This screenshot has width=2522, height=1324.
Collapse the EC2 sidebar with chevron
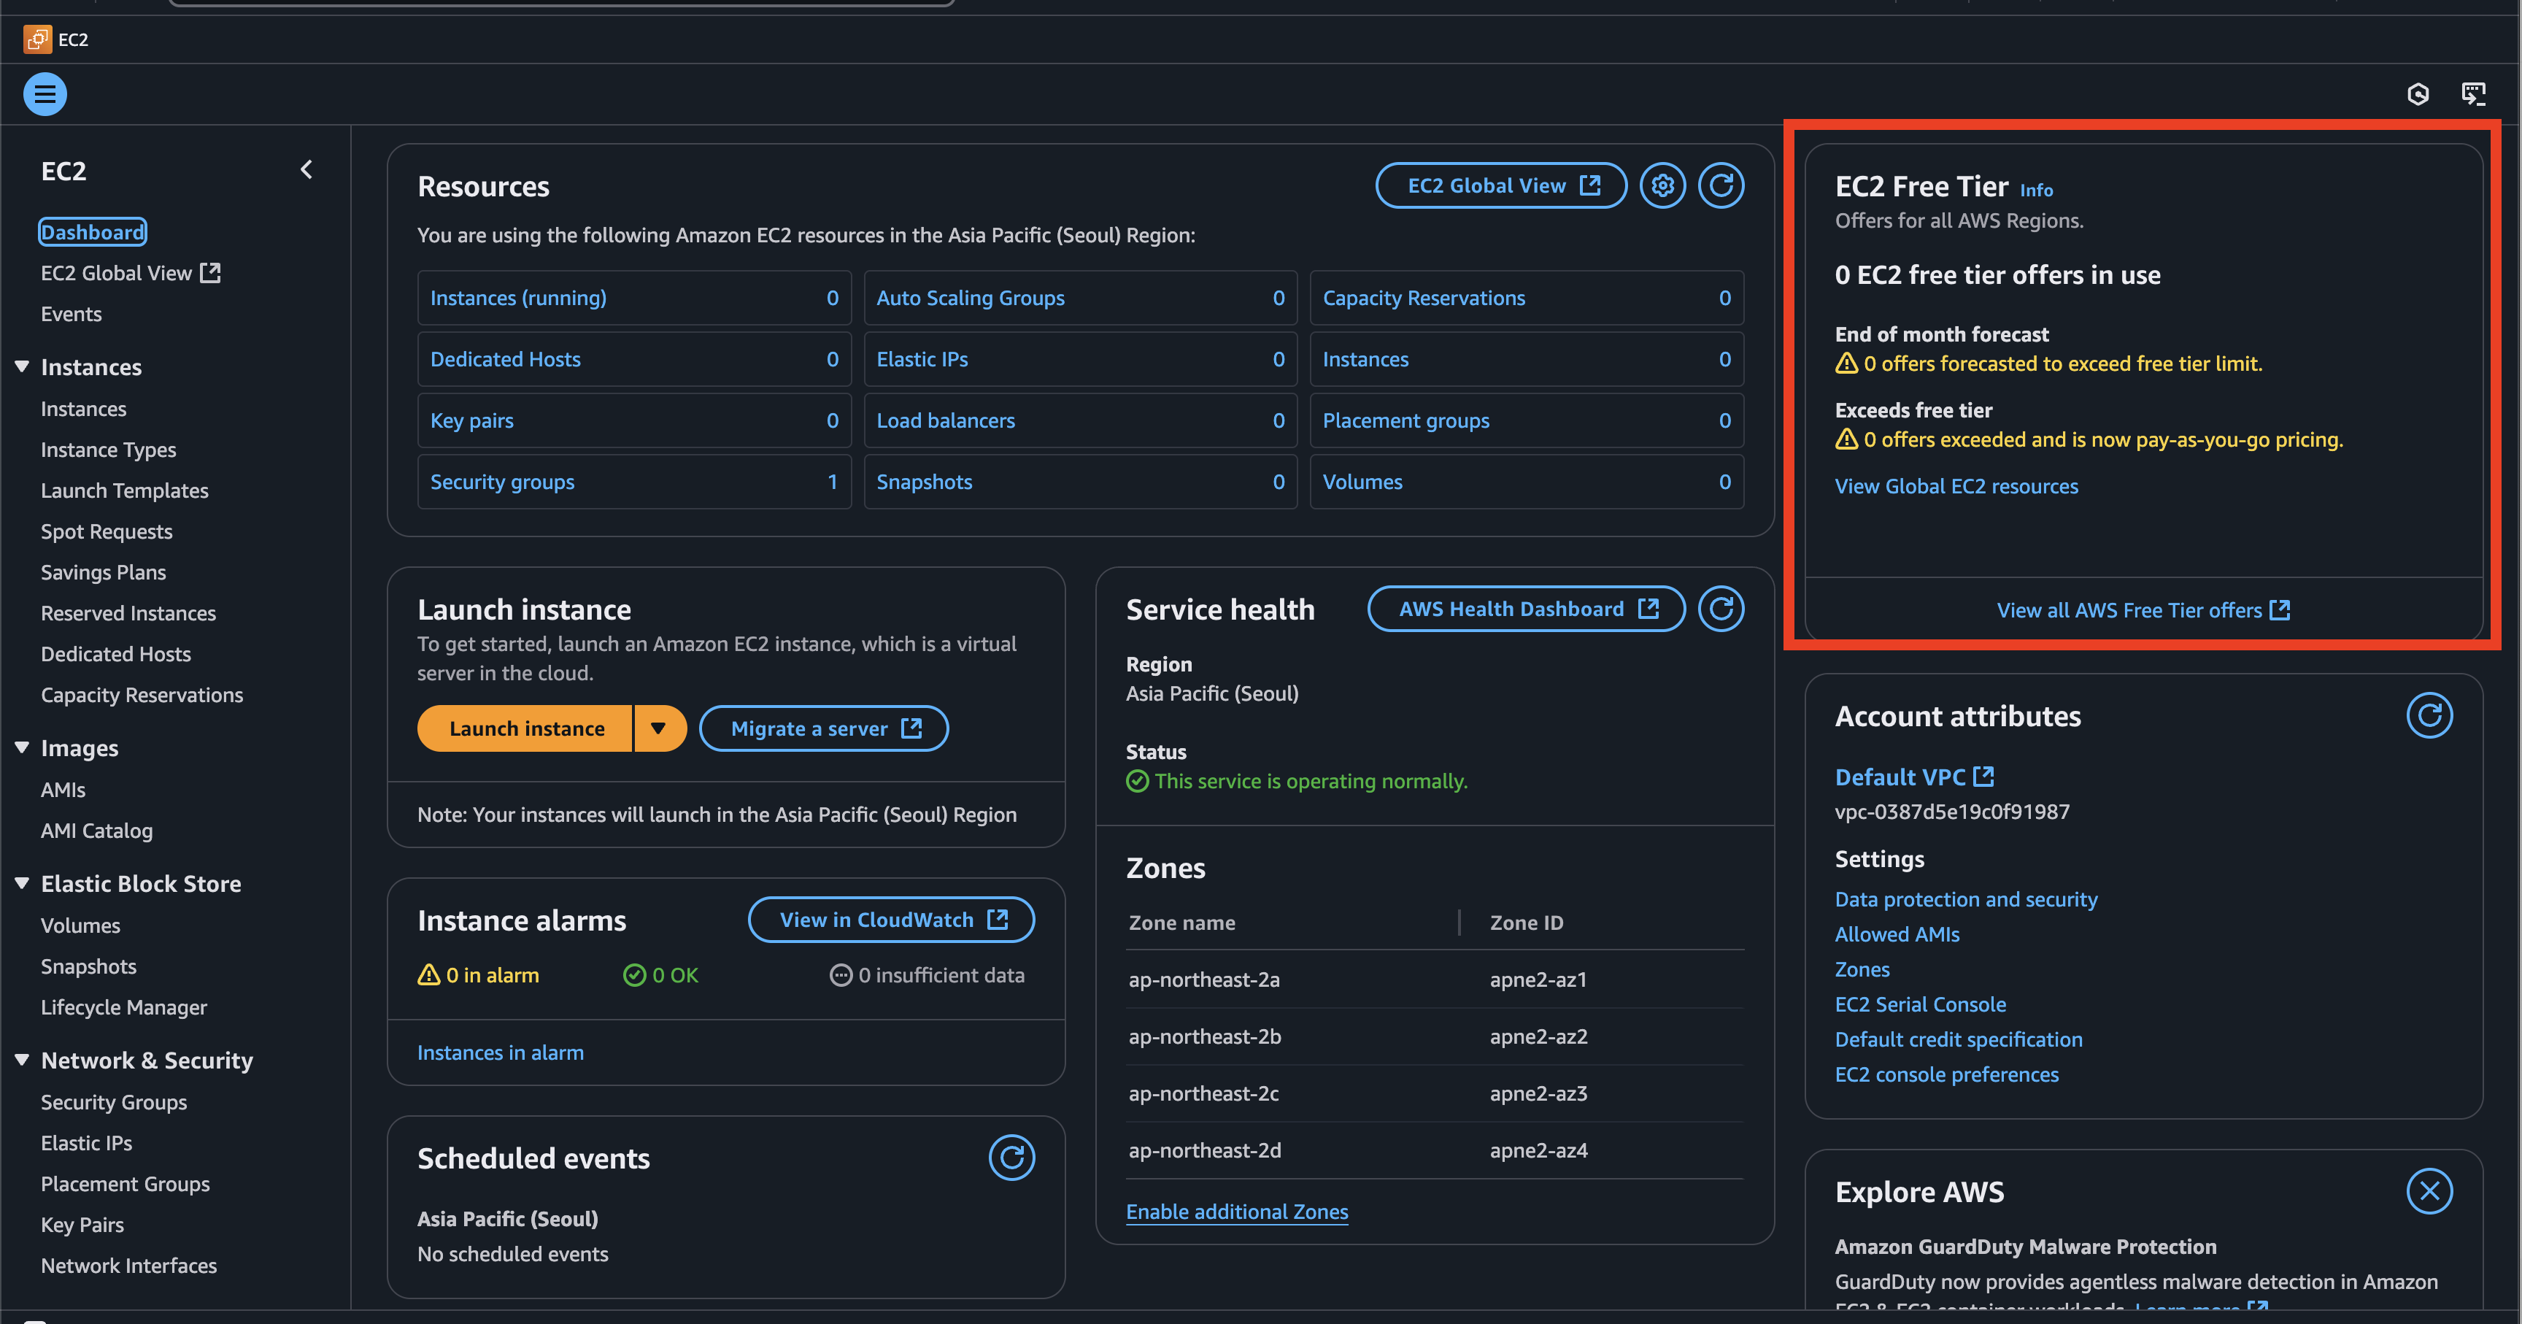tap(306, 169)
